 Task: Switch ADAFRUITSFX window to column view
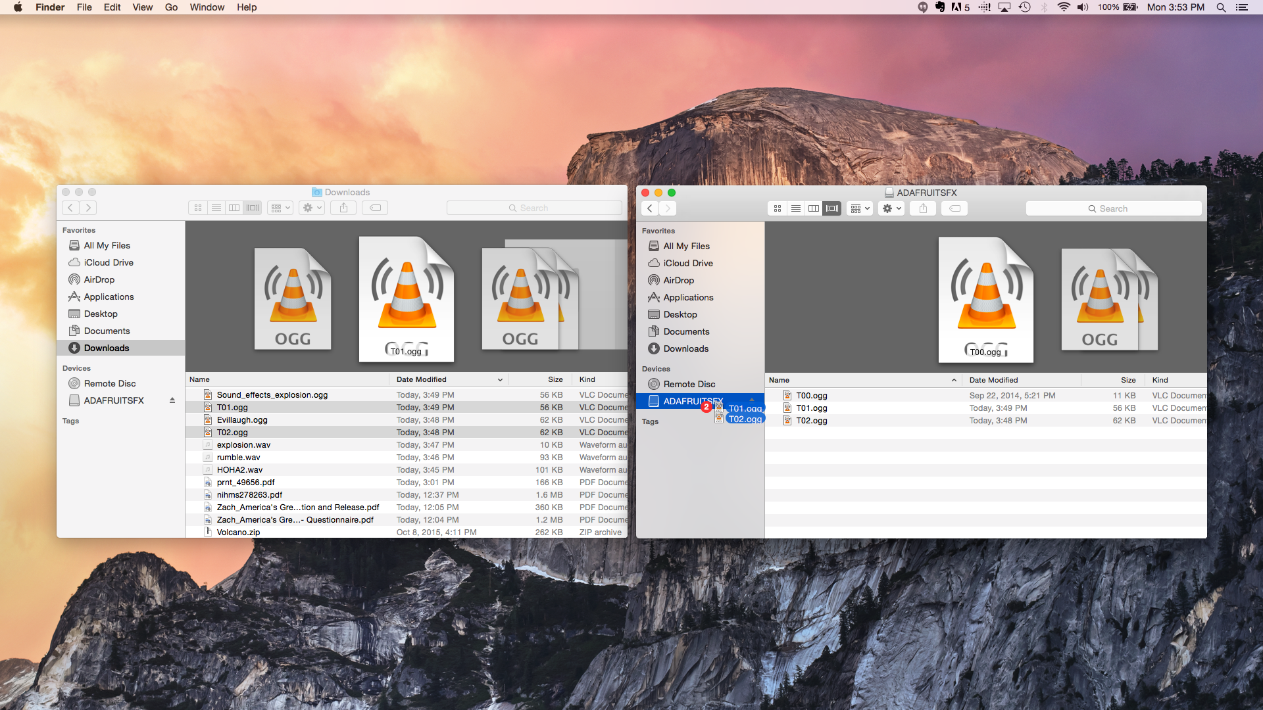(x=814, y=208)
